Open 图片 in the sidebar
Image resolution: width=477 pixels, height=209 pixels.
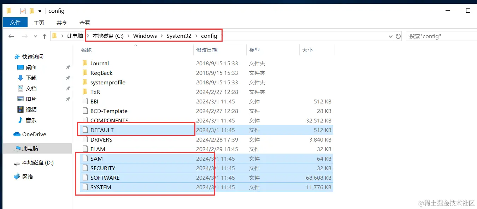pyautogui.click(x=31, y=99)
